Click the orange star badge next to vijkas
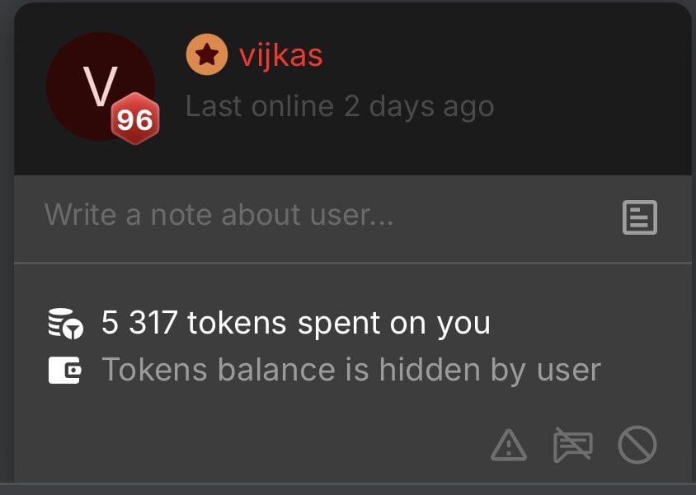Screen dimensions: 696x495 click(x=207, y=54)
